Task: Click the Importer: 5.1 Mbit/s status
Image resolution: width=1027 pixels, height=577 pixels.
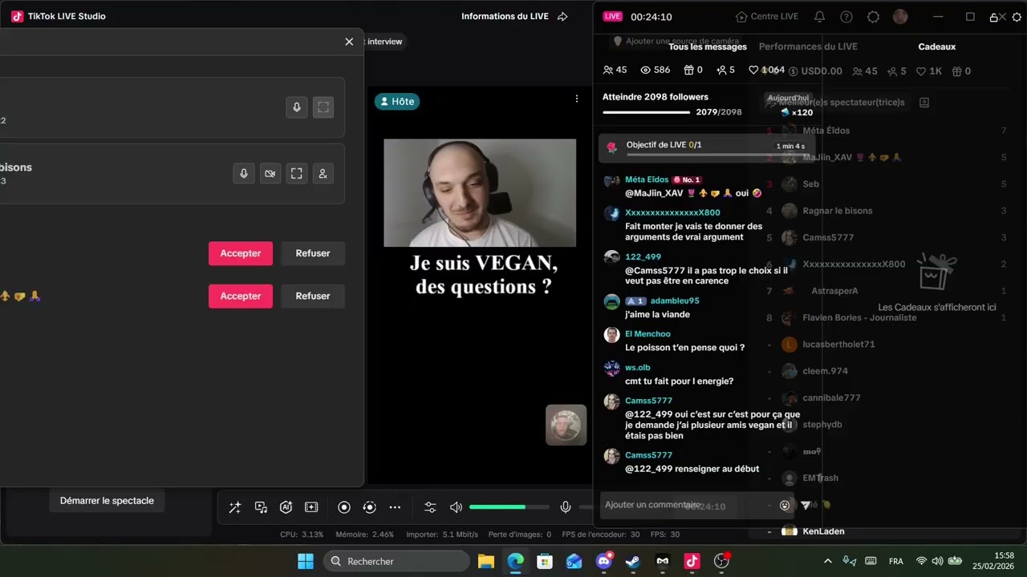Action: 442,534
